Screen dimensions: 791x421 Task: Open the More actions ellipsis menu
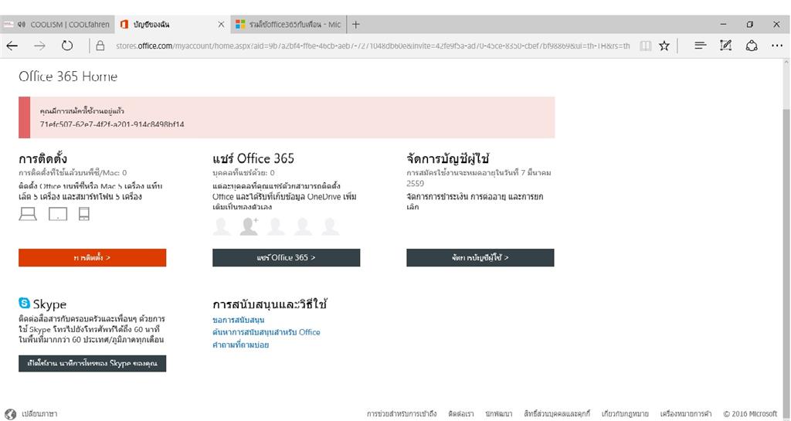(777, 46)
